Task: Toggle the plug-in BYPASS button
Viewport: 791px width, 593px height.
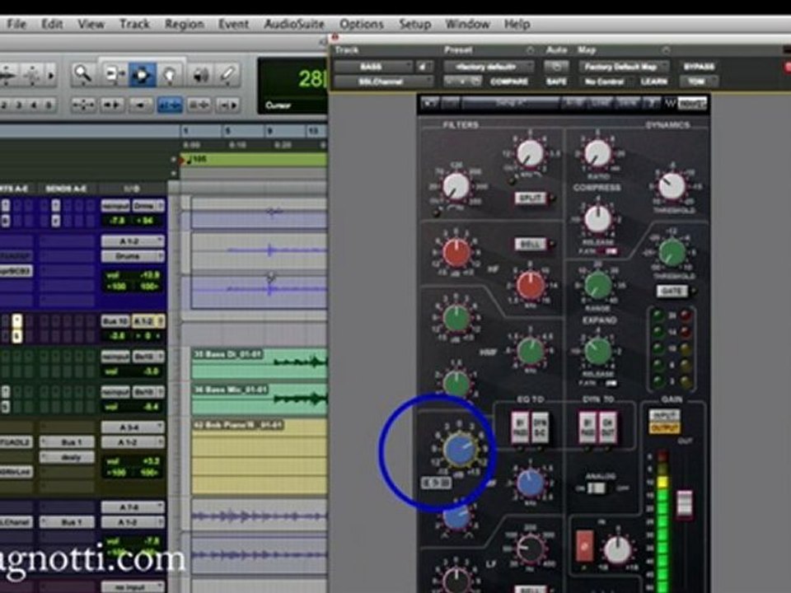Action: coord(699,67)
